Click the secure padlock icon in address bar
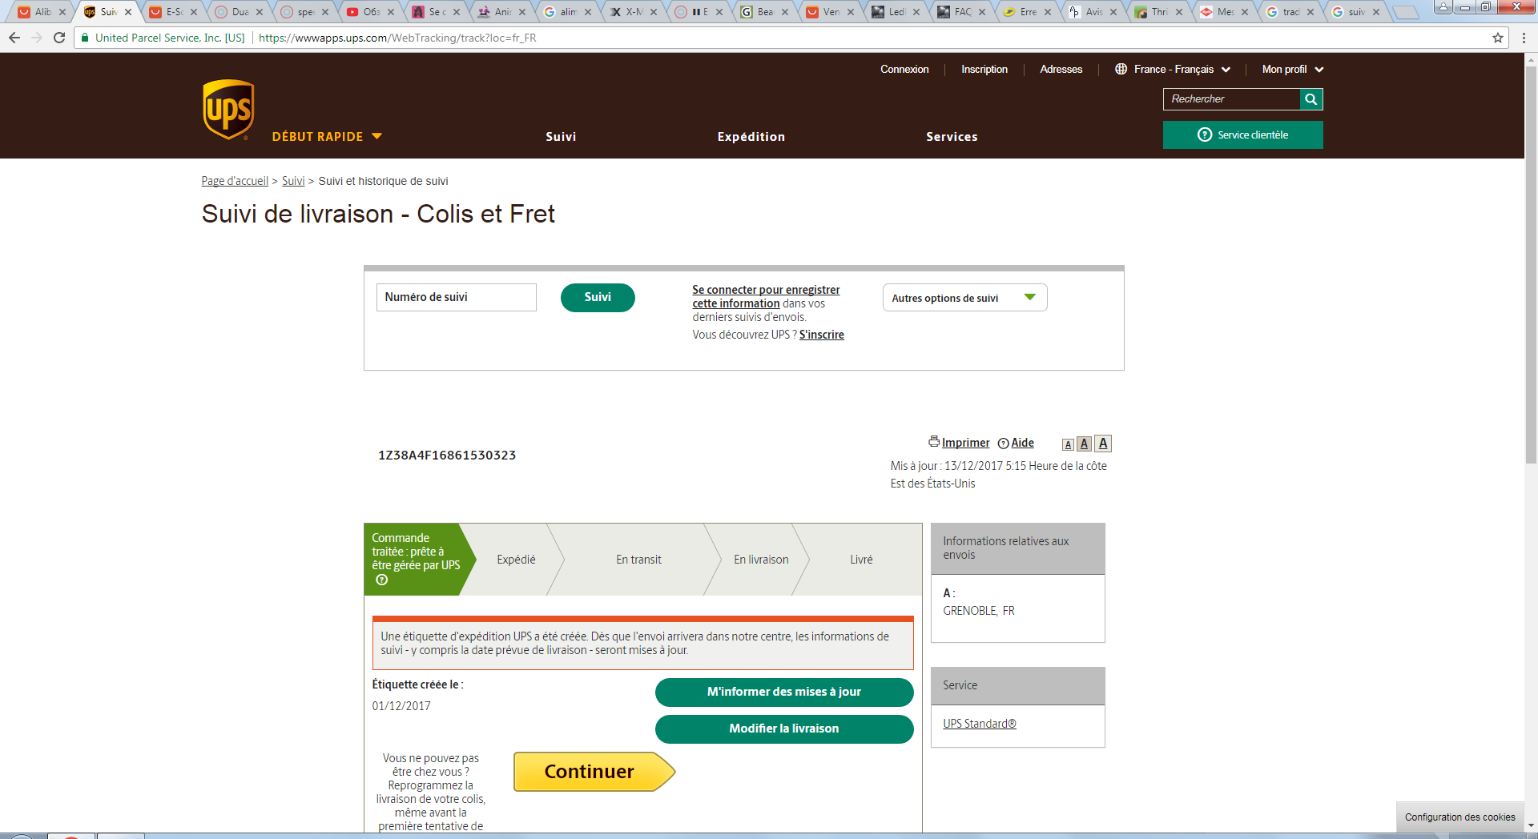The height and width of the screenshot is (839, 1538). coord(85,38)
